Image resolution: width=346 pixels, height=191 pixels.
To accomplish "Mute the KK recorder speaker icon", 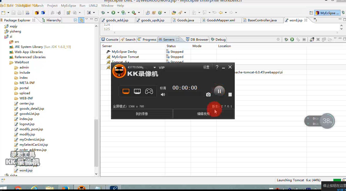I will coord(163,94).
